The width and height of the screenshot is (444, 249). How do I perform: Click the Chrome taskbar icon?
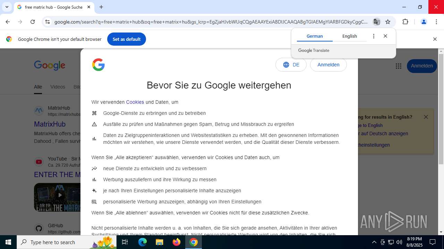194,242
